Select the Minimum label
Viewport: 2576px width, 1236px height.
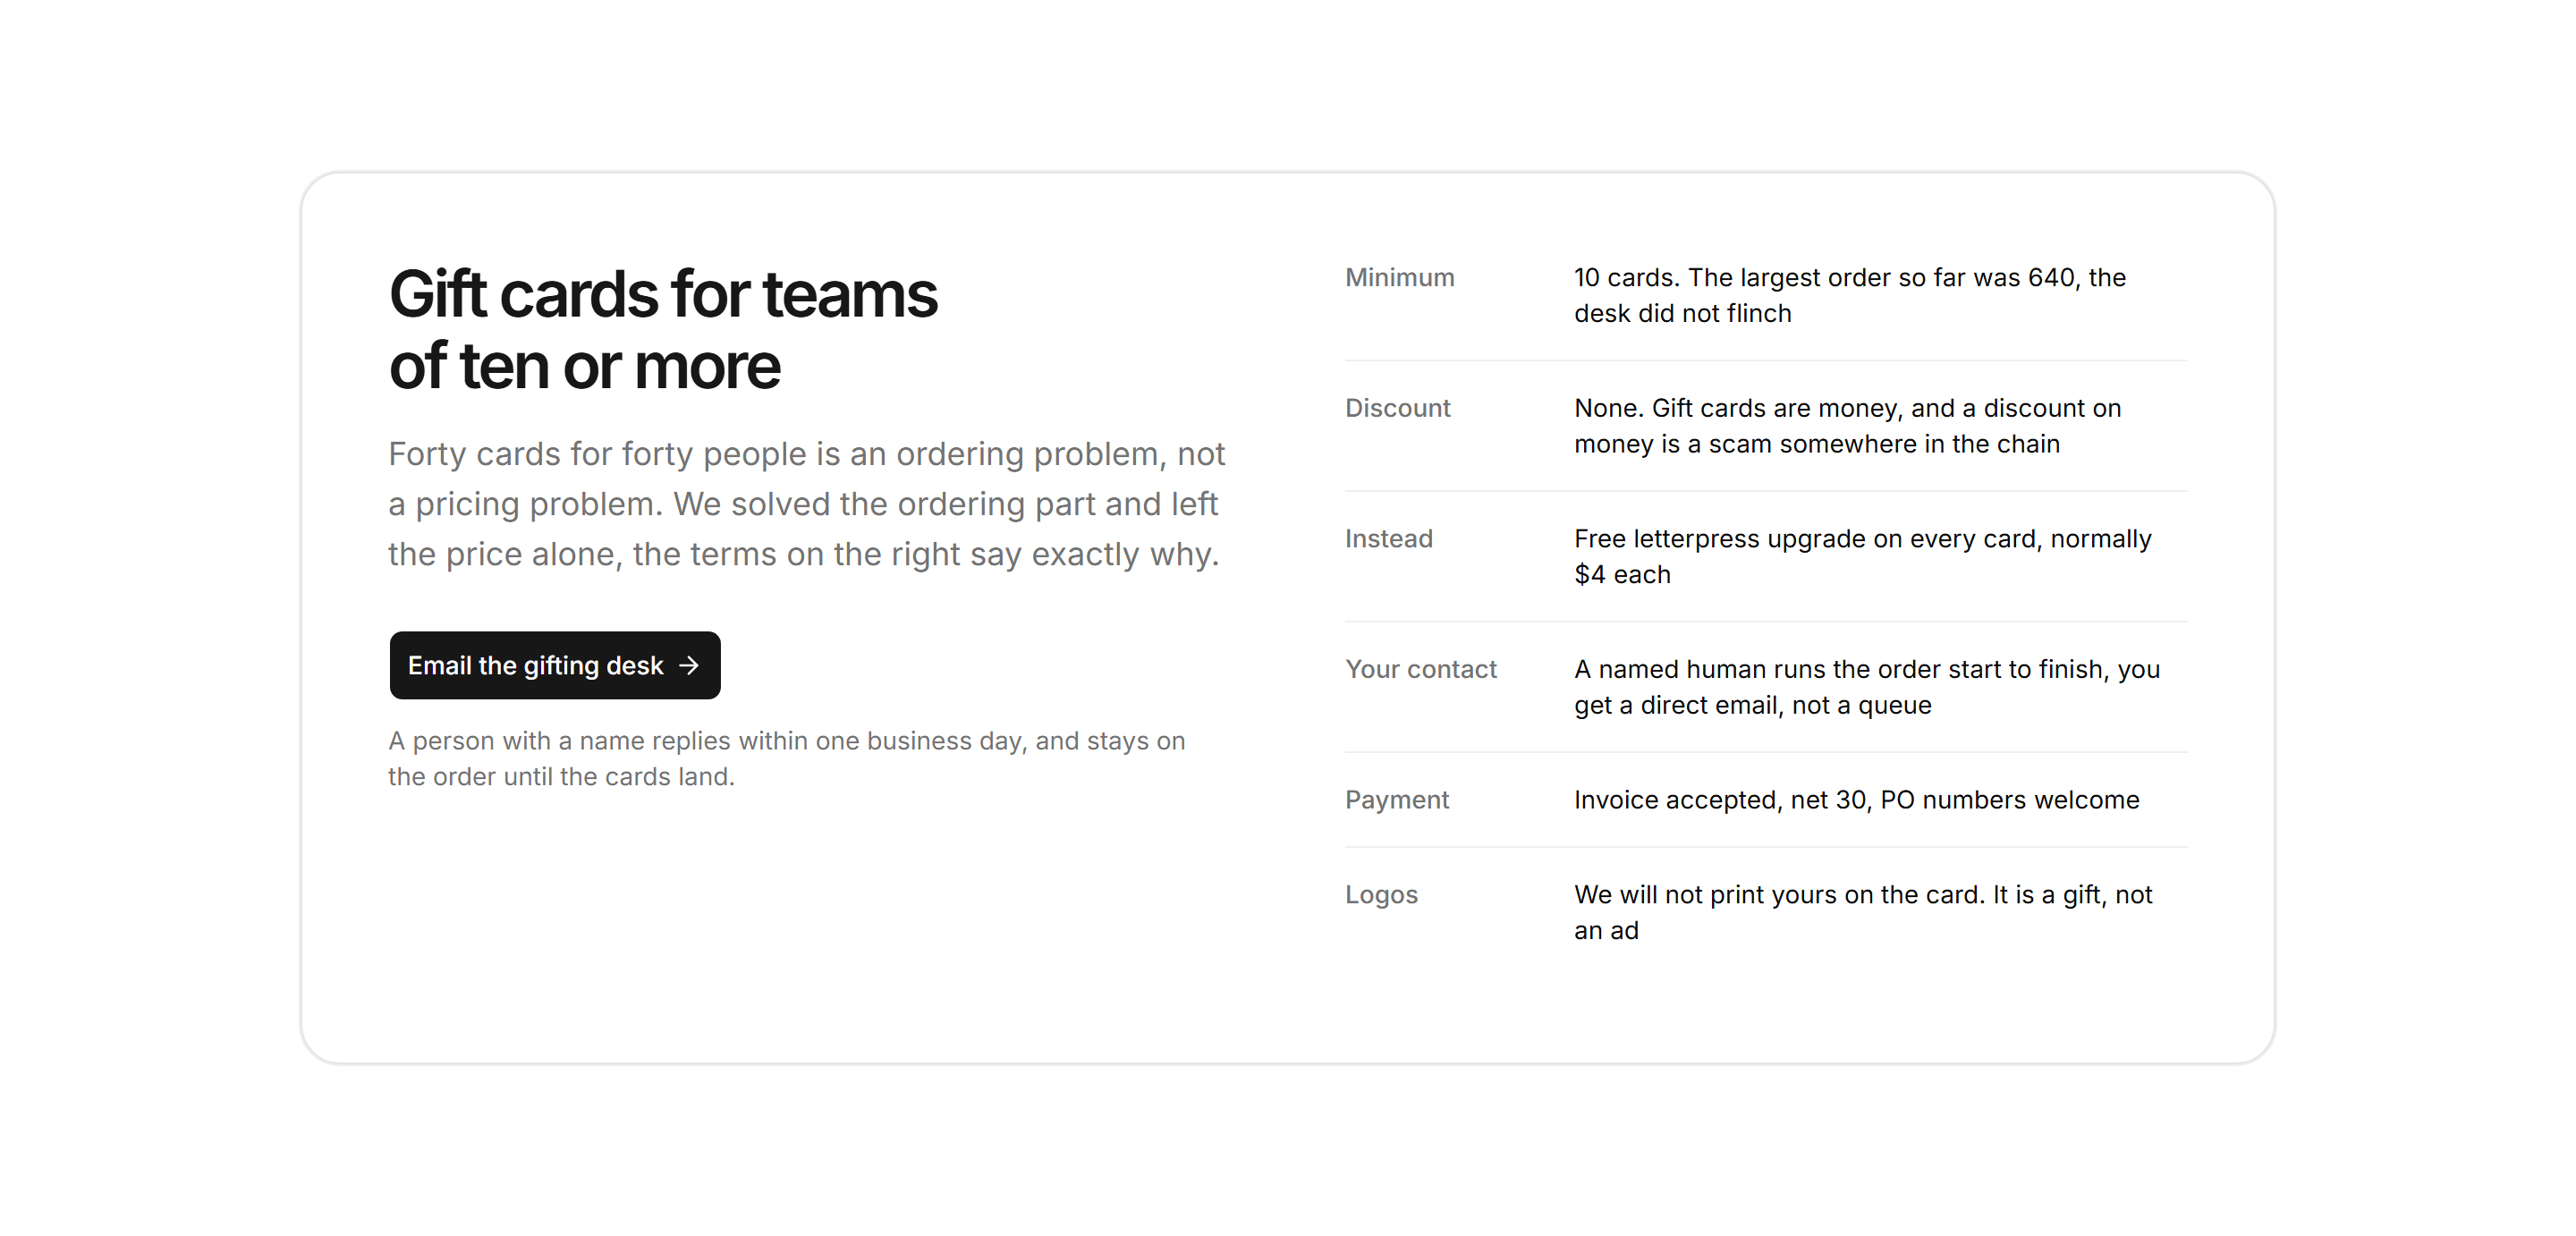click(x=1399, y=277)
